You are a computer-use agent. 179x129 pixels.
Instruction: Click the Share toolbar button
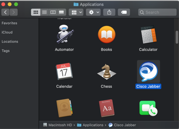click(x=109, y=12)
